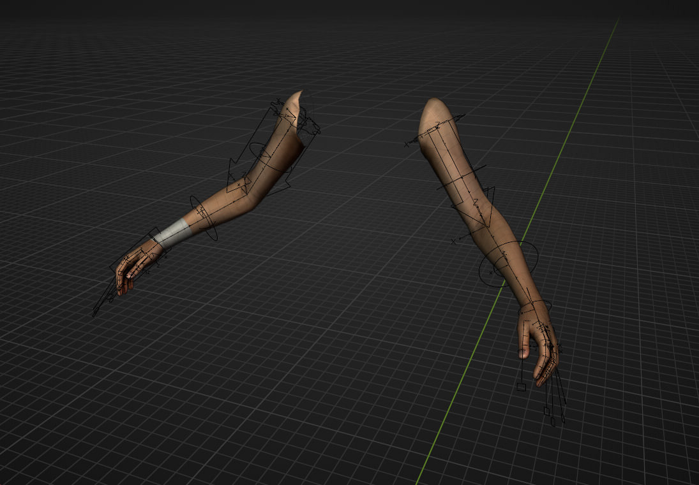Select the fingertips of the left hand
This screenshot has height=485, width=699.
(x=121, y=293)
